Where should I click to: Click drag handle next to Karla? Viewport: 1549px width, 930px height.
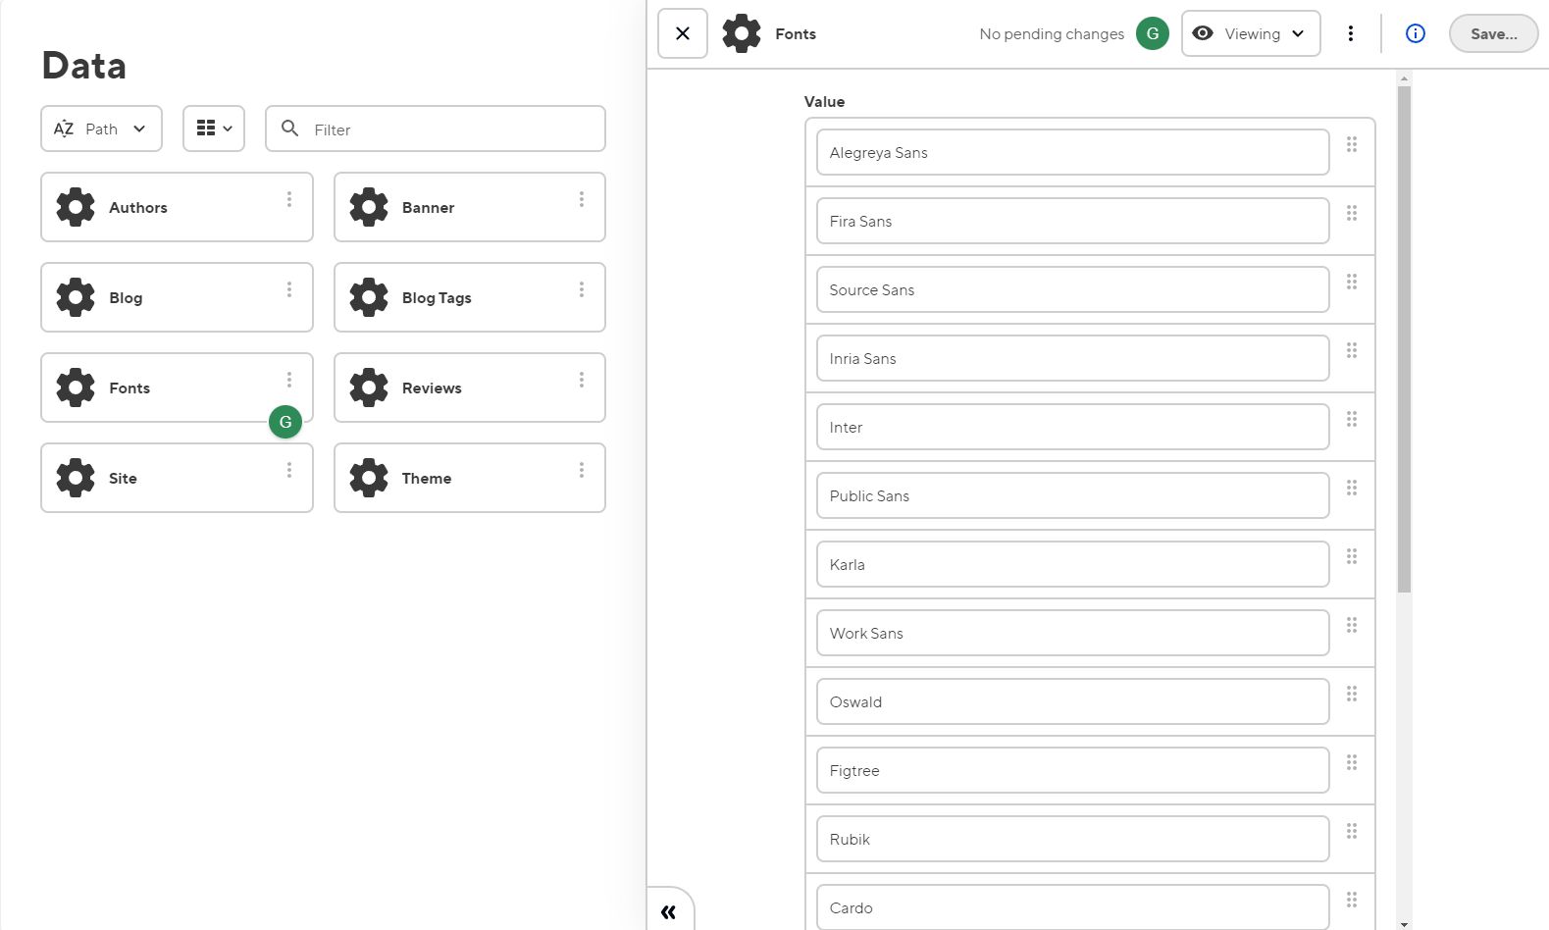pyautogui.click(x=1352, y=556)
